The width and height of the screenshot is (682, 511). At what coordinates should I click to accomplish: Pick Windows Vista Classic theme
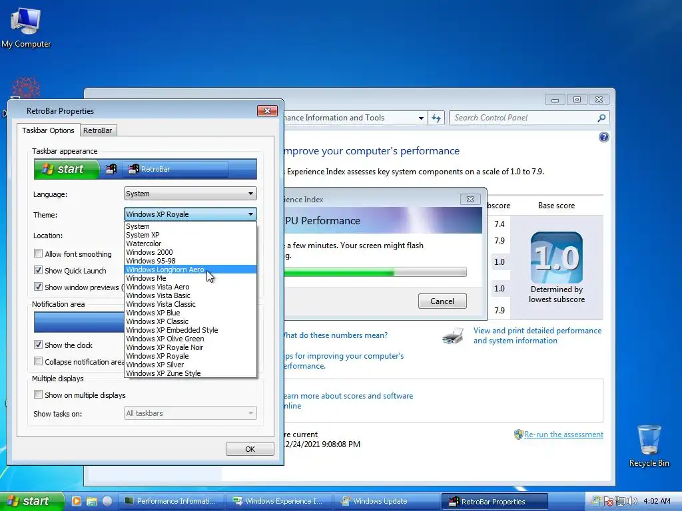click(x=190, y=304)
